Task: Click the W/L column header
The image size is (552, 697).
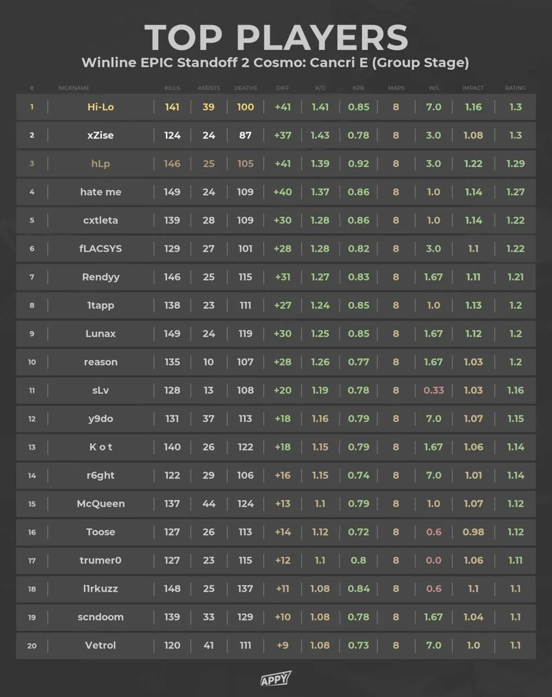Action: pos(434,88)
